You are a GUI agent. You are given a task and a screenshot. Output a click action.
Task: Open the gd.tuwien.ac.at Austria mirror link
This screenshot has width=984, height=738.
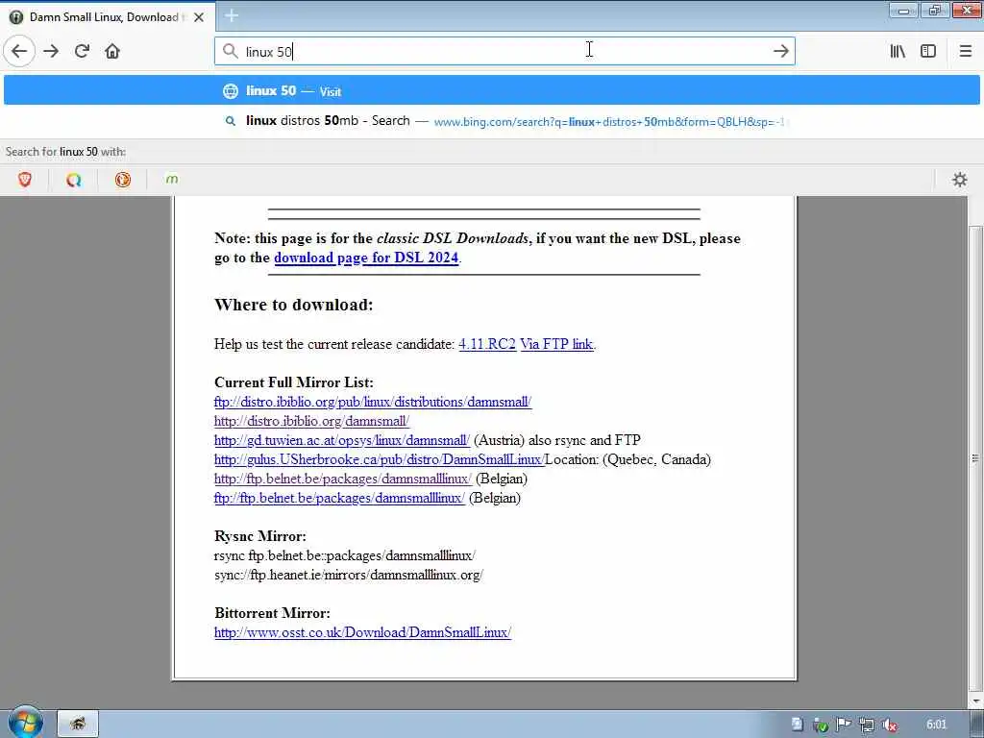point(341,440)
